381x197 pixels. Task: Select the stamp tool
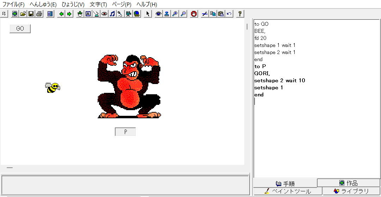166,14
